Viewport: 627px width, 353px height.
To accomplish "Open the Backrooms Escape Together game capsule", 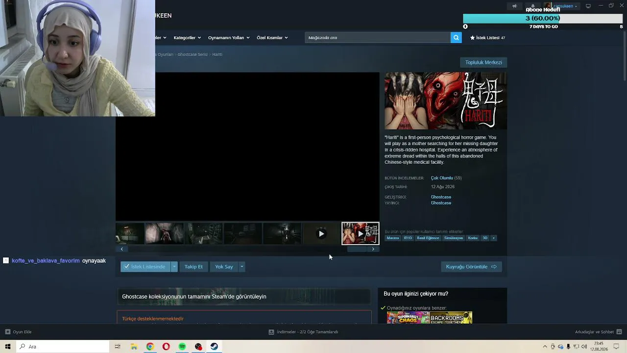I will coord(451,318).
